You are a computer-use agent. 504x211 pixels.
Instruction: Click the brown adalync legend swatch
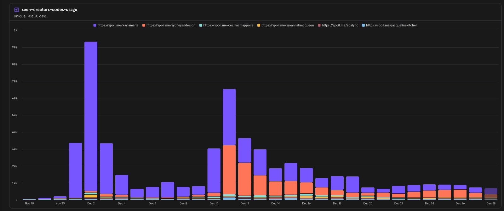[x=319, y=25]
